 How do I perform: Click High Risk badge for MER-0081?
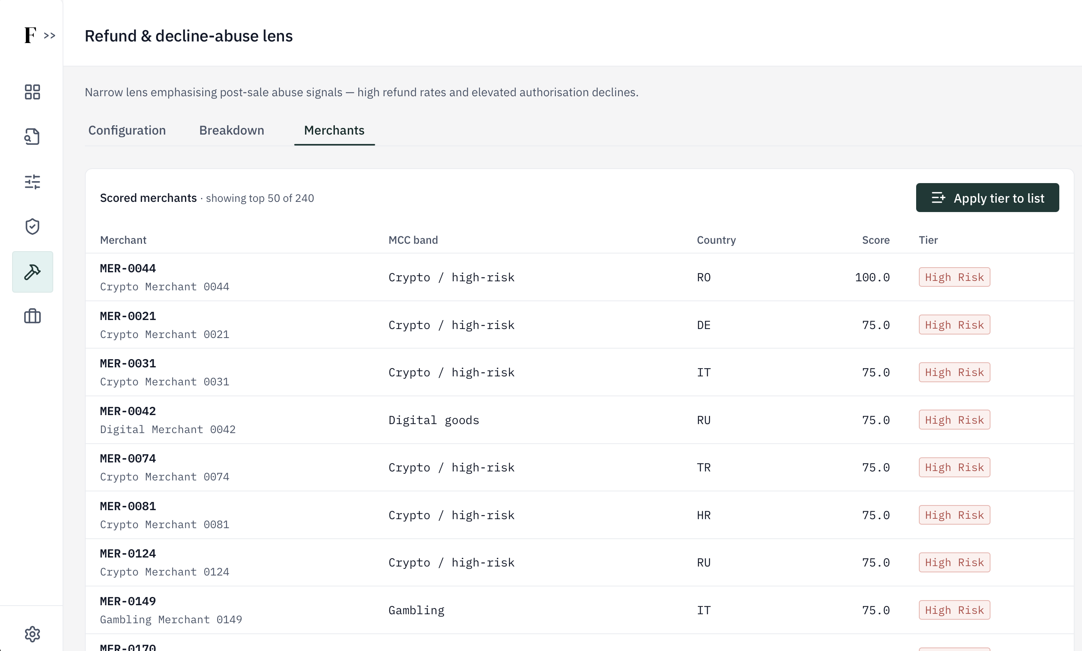(x=954, y=515)
